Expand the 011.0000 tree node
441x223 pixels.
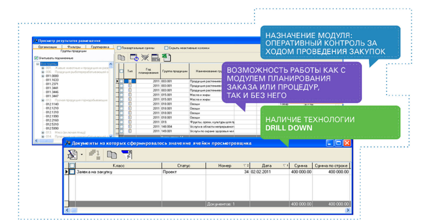[x=42, y=76]
